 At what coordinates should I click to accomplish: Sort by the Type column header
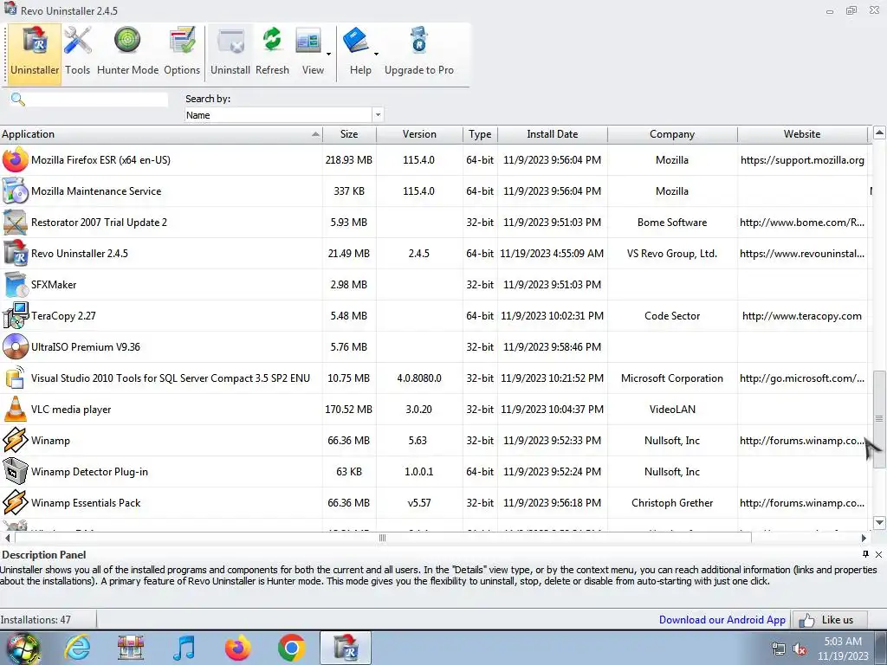point(480,134)
